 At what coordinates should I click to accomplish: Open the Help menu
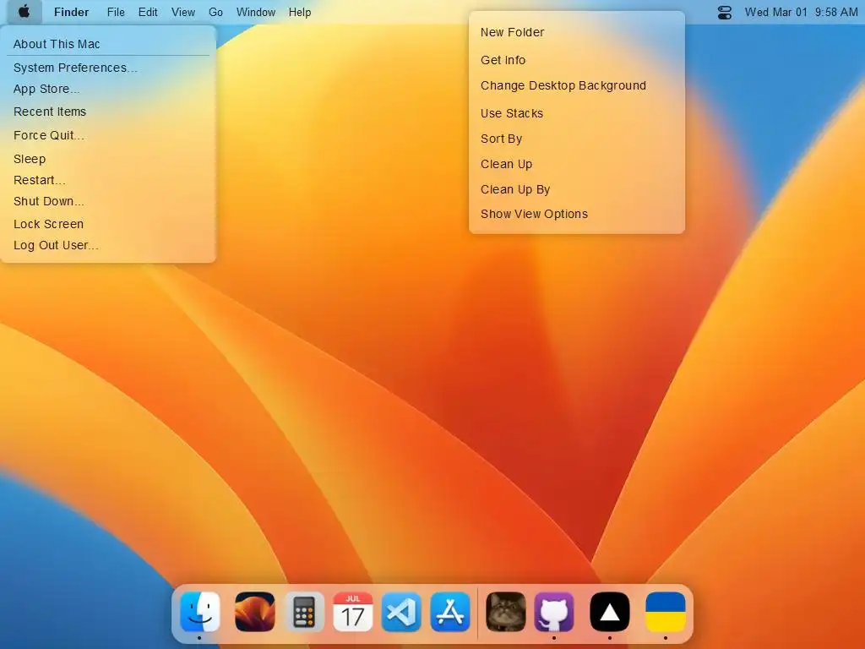point(300,12)
